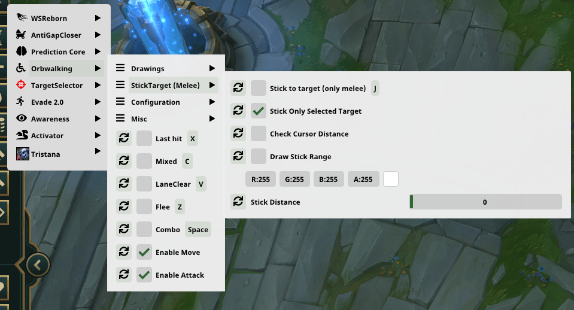The width and height of the screenshot is (574, 310).
Task: Reset Stick Only Selected Target via refresh icon
Action: pyautogui.click(x=238, y=111)
